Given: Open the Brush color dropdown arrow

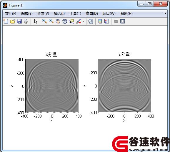Looking at the screenshot, I should pos(84,21).
